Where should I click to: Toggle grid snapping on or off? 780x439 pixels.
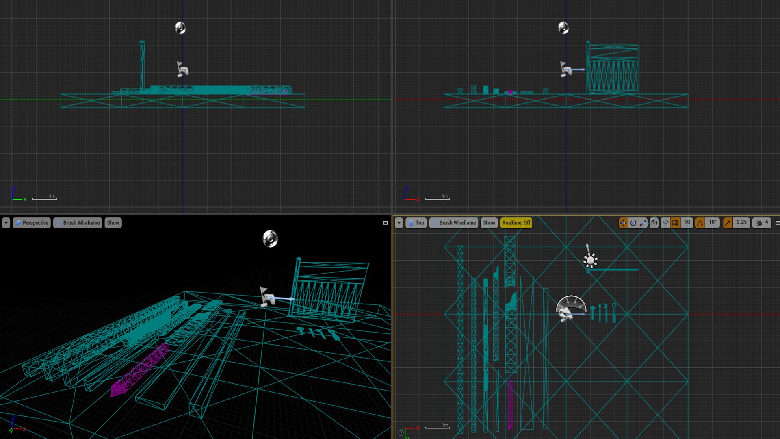tap(675, 223)
